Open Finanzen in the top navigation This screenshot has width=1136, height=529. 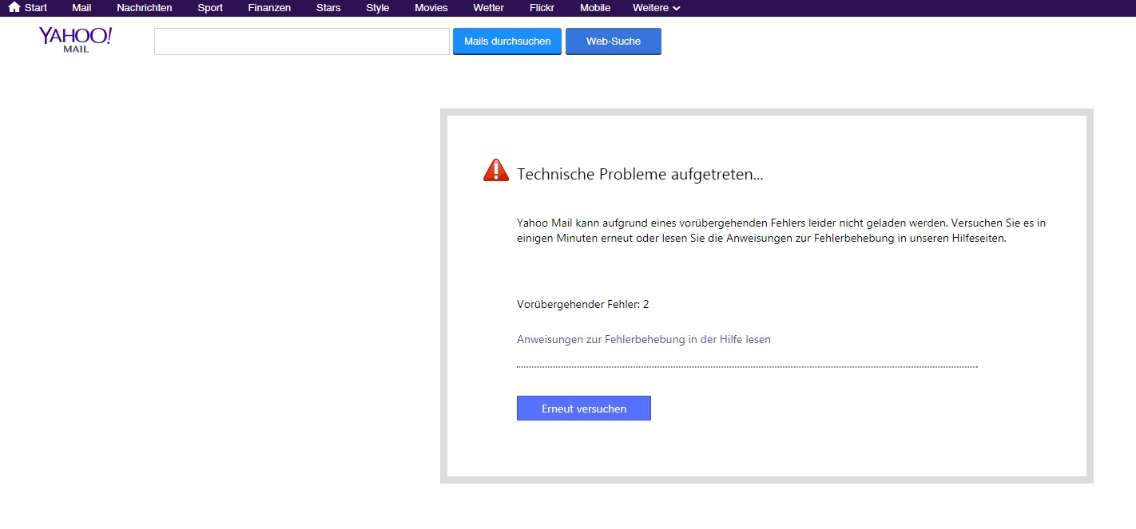pyautogui.click(x=269, y=8)
